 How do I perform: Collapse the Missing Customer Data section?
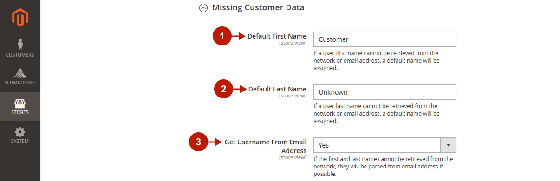(x=203, y=8)
